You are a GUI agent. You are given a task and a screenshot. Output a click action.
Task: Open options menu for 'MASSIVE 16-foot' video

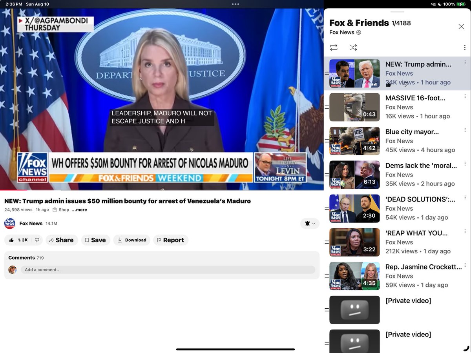click(465, 96)
